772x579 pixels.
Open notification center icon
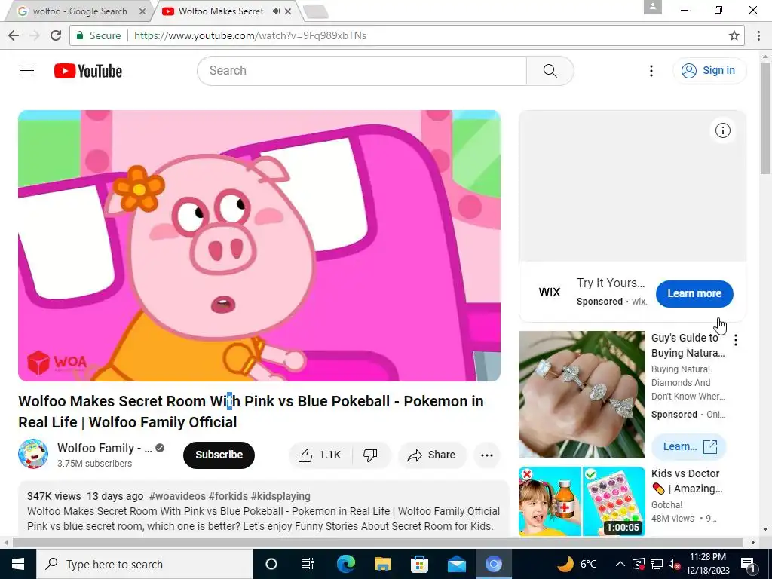(749, 564)
